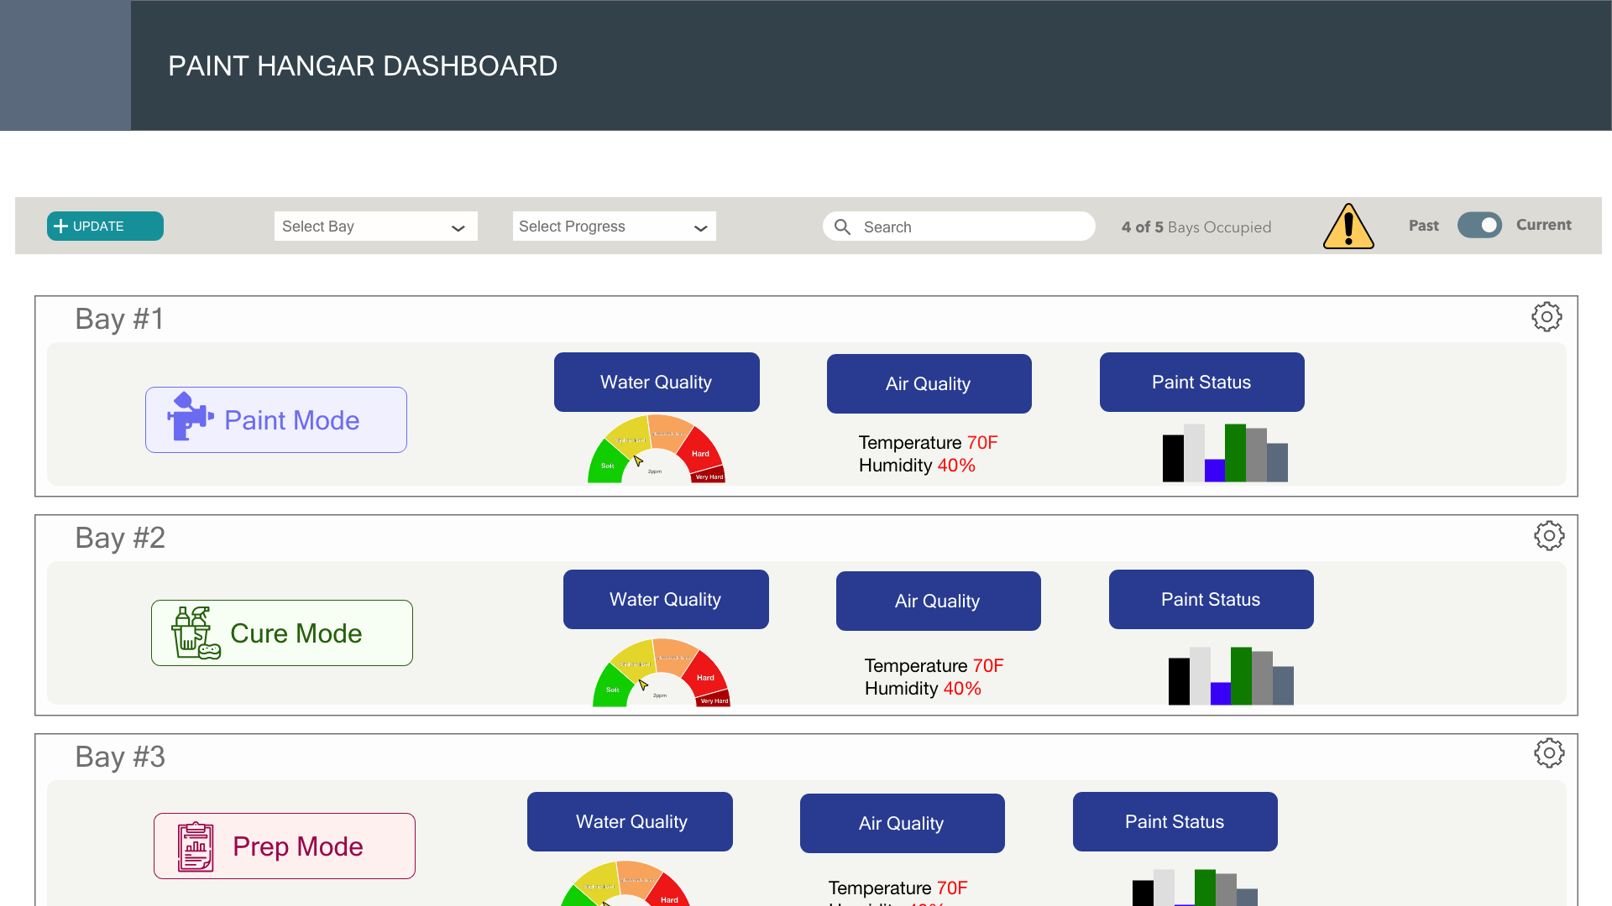Click the yellow warning alert icon
Screen dimensions: 1612x906
[x=1348, y=226]
